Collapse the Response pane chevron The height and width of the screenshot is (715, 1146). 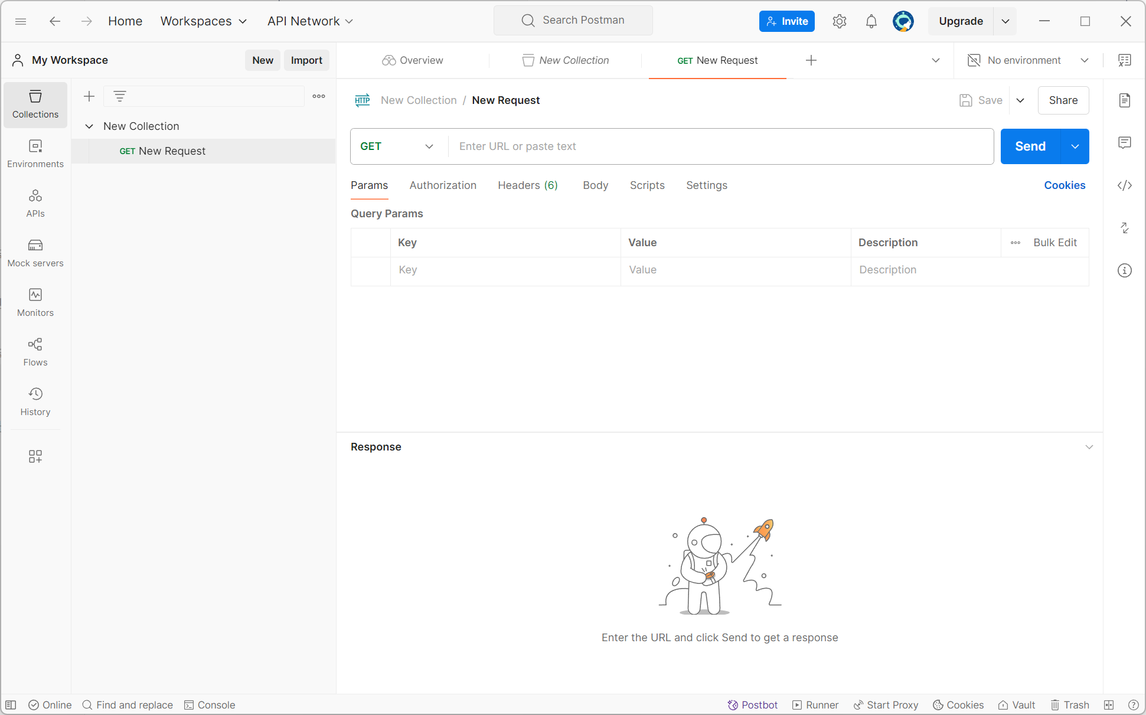(x=1089, y=447)
